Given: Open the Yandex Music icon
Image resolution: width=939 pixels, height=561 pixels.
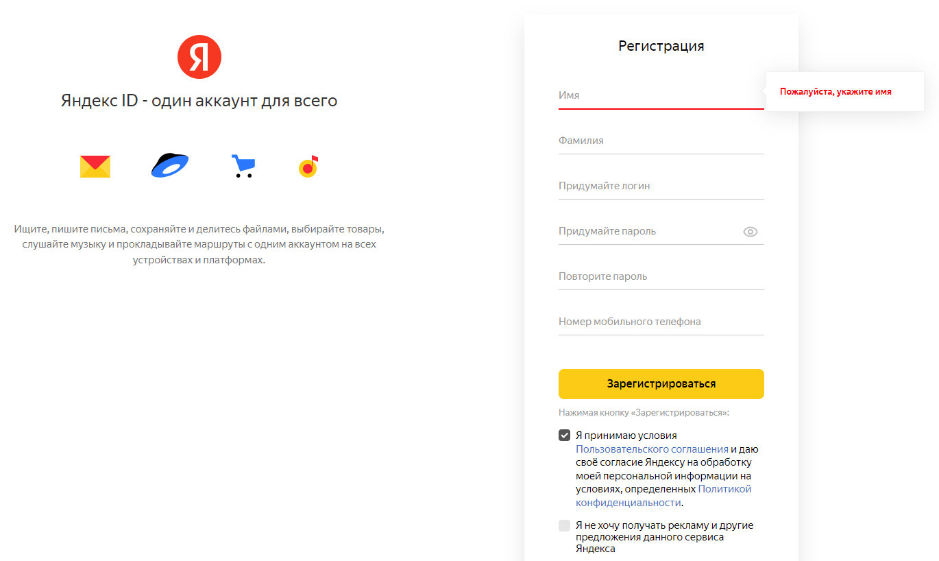Looking at the screenshot, I should 308,167.
